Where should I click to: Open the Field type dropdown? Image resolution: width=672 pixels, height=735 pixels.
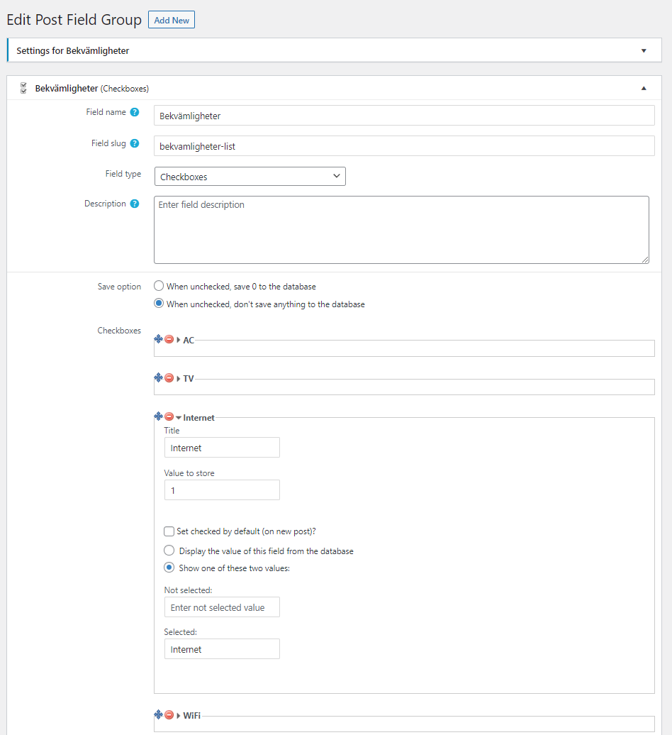(x=250, y=177)
